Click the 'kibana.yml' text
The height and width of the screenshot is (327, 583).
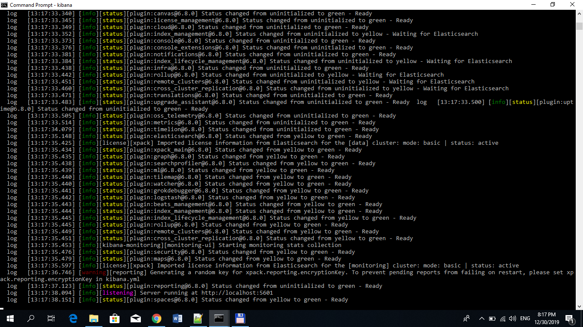tap(123, 279)
